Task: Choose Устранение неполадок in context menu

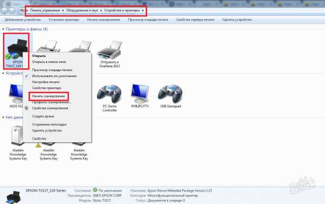Action: [x=49, y=125]
